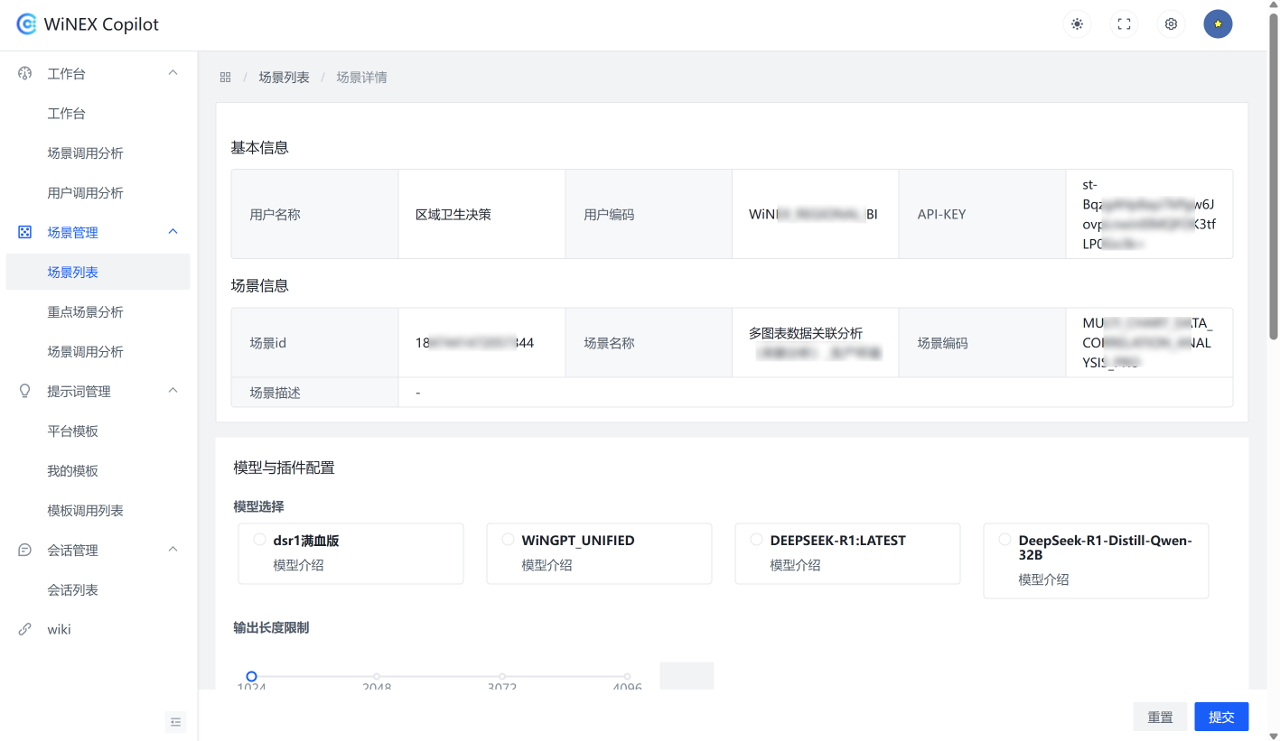Collapse the 提示词管理 section
Viewport: 1280px width, 741px height.
(x=173, y=391)
